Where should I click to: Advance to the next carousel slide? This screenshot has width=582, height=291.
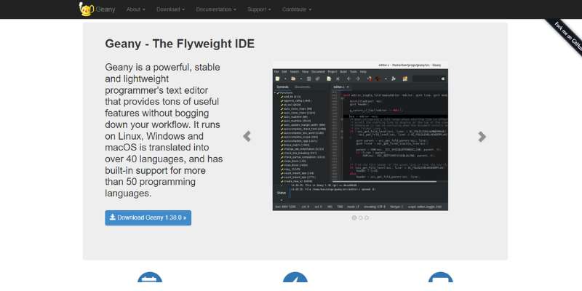[482, 137]
